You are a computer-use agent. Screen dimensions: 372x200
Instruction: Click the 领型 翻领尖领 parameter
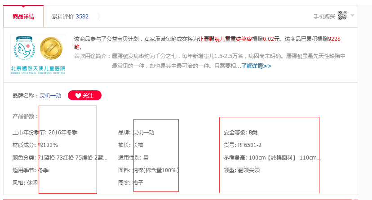(242, 170)
